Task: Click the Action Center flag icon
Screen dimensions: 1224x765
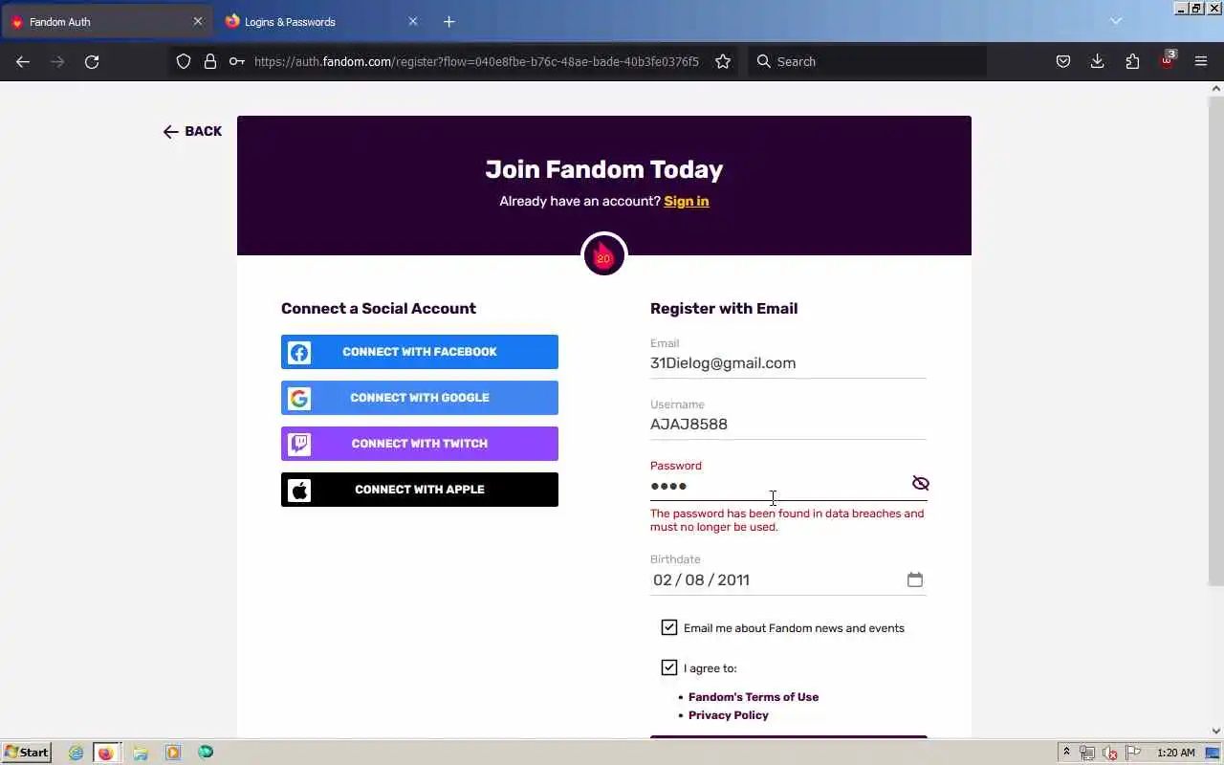Action: [1133, 753]
